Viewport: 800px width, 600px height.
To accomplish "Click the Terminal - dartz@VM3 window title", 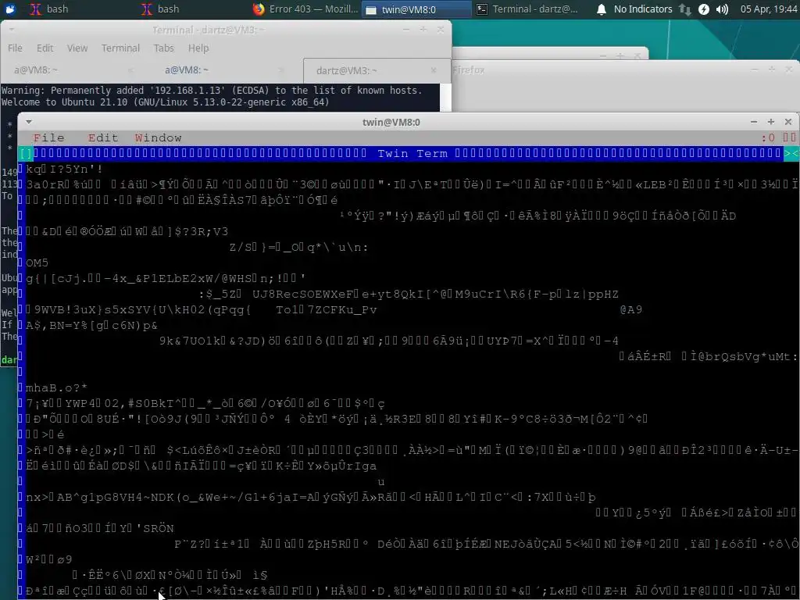I will (208, 30).
